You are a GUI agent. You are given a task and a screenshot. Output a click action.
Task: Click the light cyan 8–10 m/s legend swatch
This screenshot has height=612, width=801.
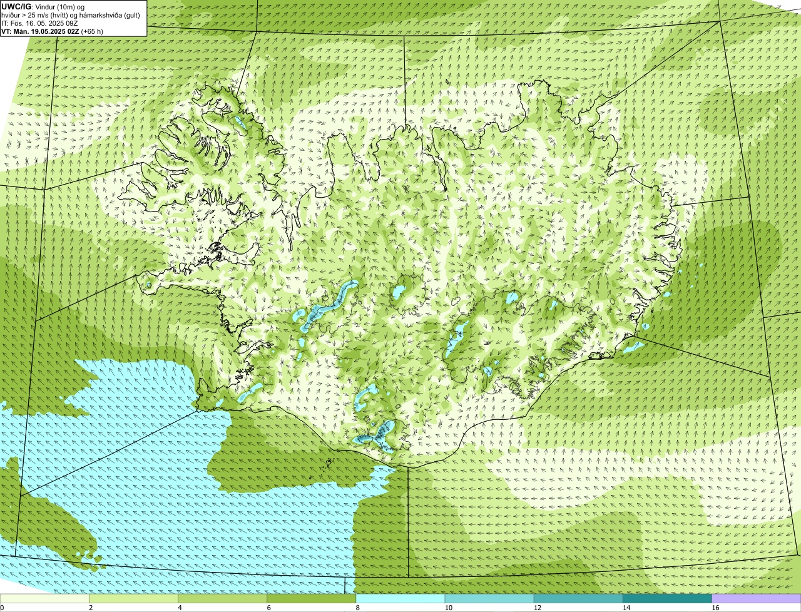point(400,598)
